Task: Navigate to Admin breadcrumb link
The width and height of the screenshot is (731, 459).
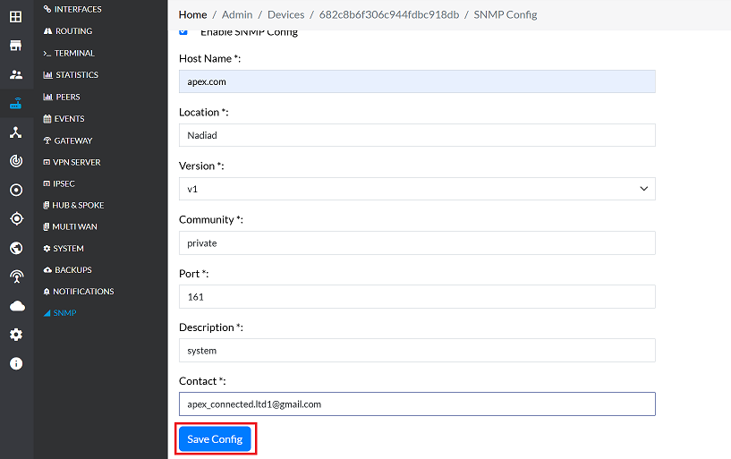Action: 237,15
